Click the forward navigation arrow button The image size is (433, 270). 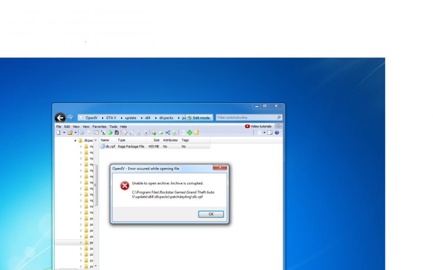(x=70, y=118)
